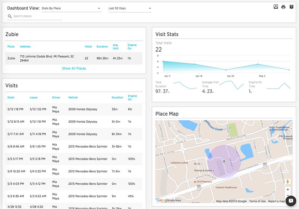Select the 5/4 10:20 AM visit row
Image resolution: width=299 pixels, height=209 pixels.
74,171
